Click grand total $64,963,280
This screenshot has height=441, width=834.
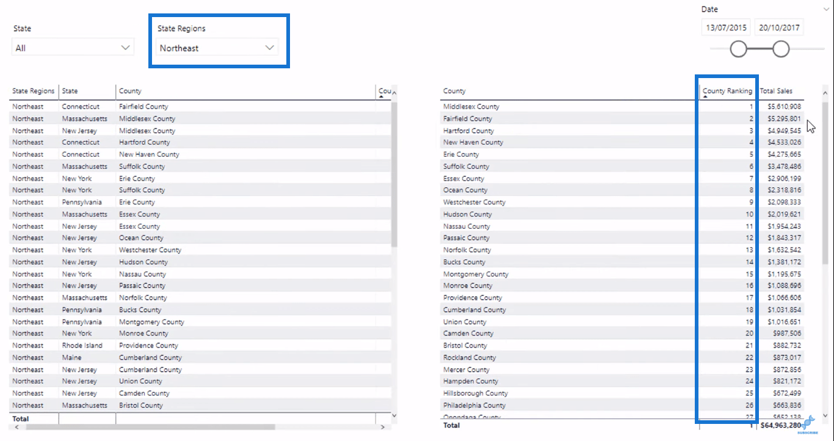tap(781, 425)
